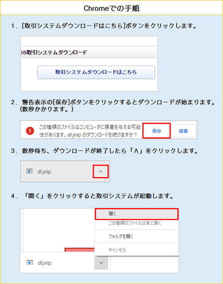
Task: Click the red bar beside the context menu
Action: point(80,250)
